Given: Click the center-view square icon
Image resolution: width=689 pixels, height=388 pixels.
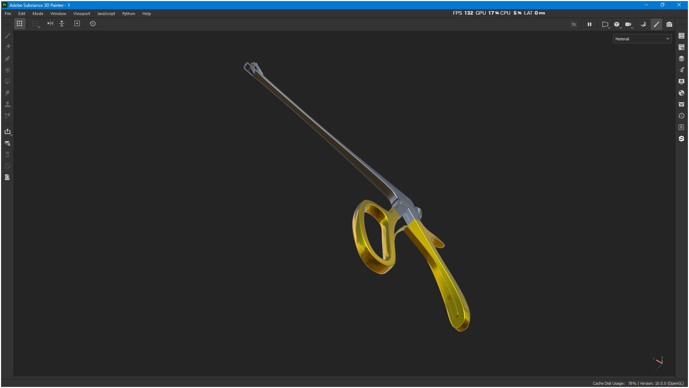Looking at the screenshot, I should (x=77, y=24).
